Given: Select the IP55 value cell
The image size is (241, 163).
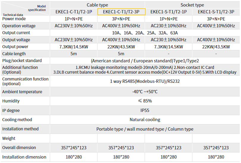Looking at the screenshot, I should tap(145, 110).
